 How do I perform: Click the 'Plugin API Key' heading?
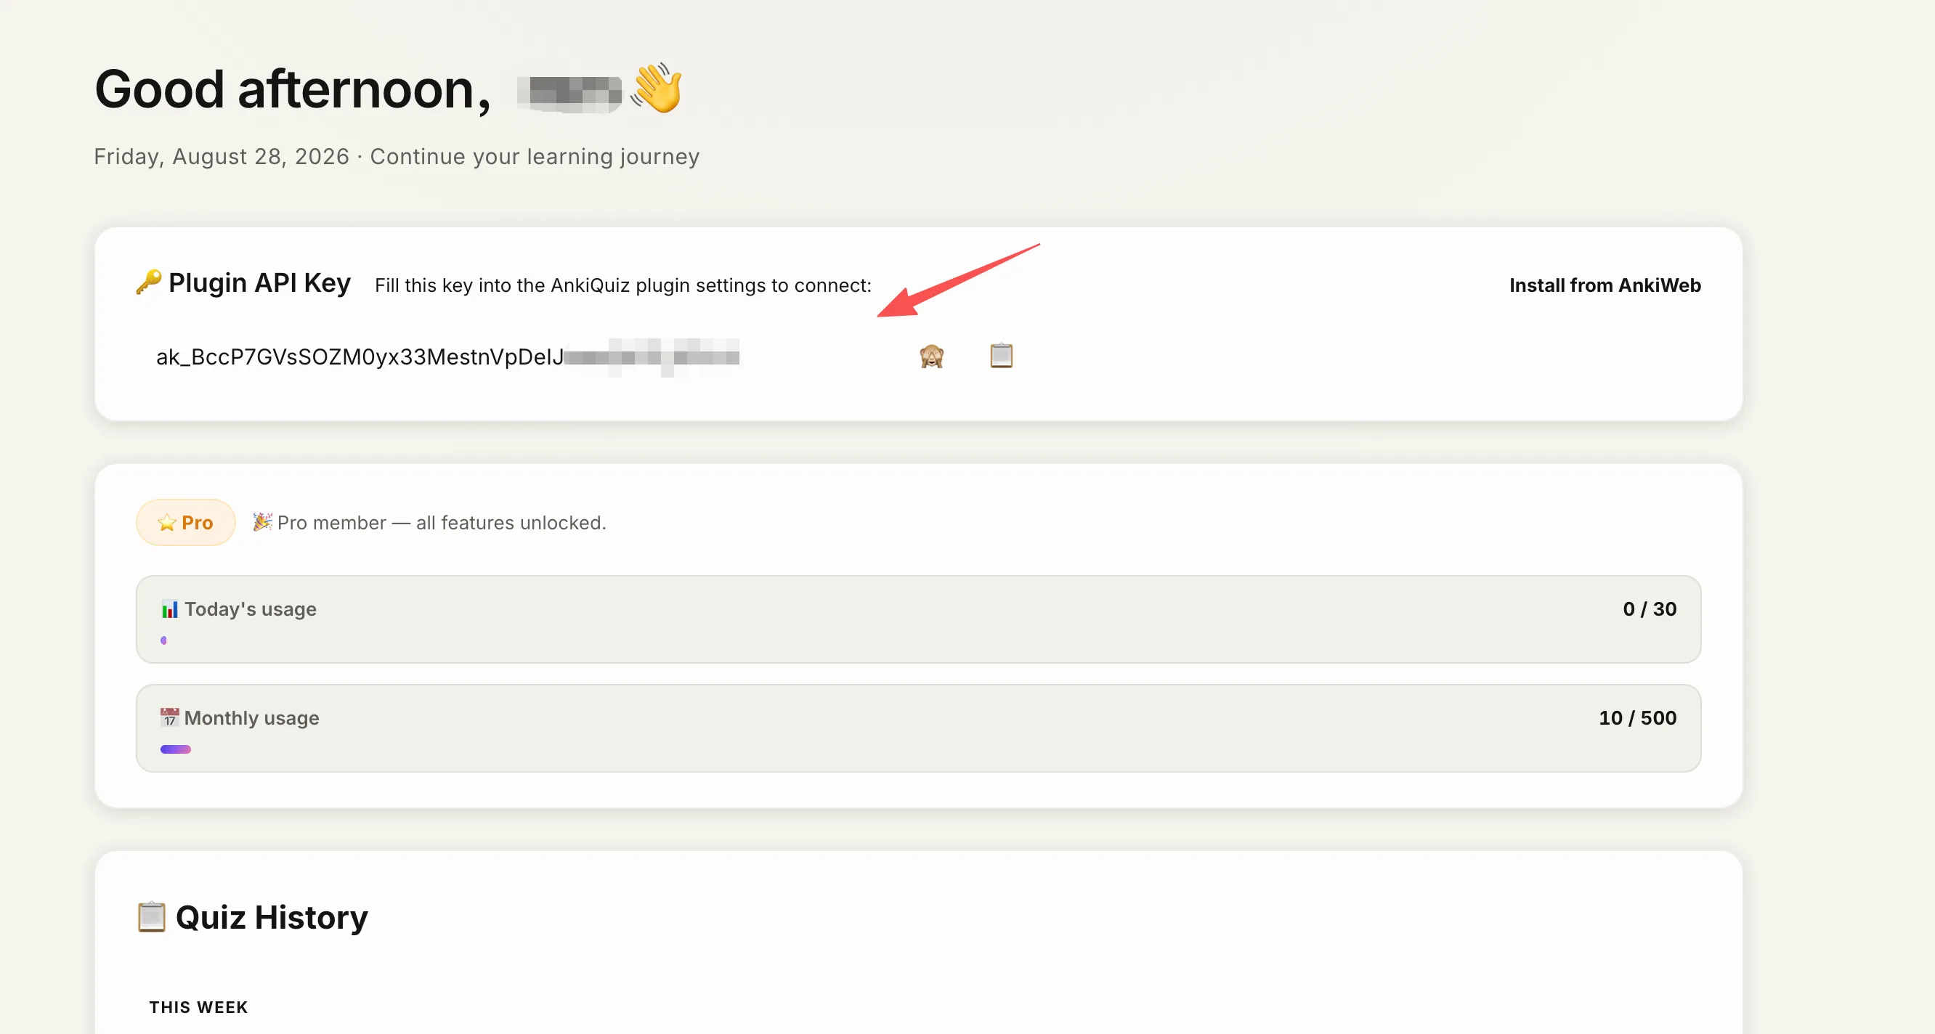click(259, 283)
